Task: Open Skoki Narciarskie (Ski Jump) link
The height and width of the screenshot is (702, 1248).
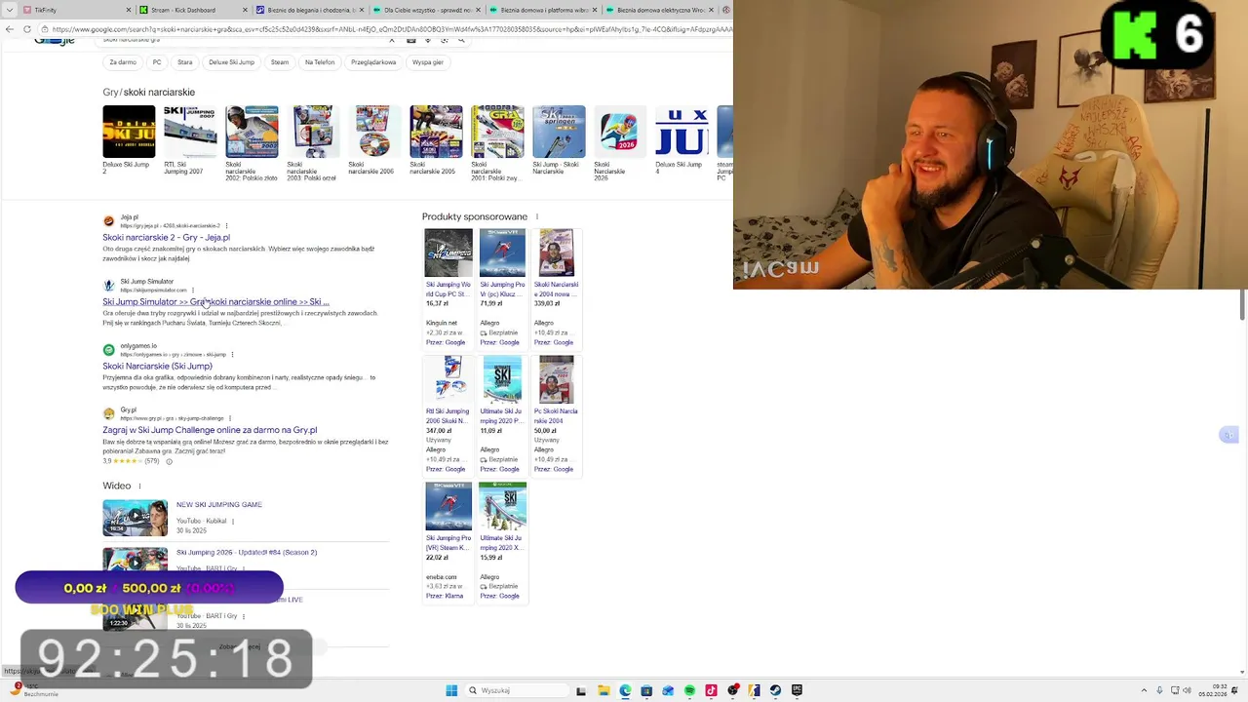Action: pyautogui.click(x=158, y=366)
